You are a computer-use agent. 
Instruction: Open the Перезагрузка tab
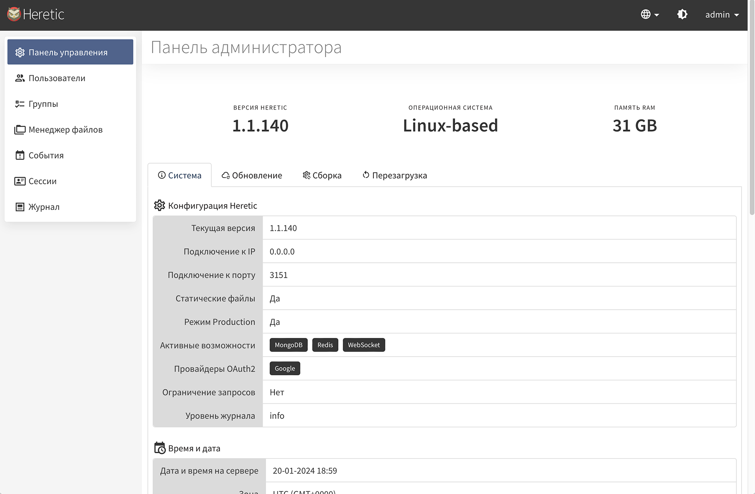[395, 175]
